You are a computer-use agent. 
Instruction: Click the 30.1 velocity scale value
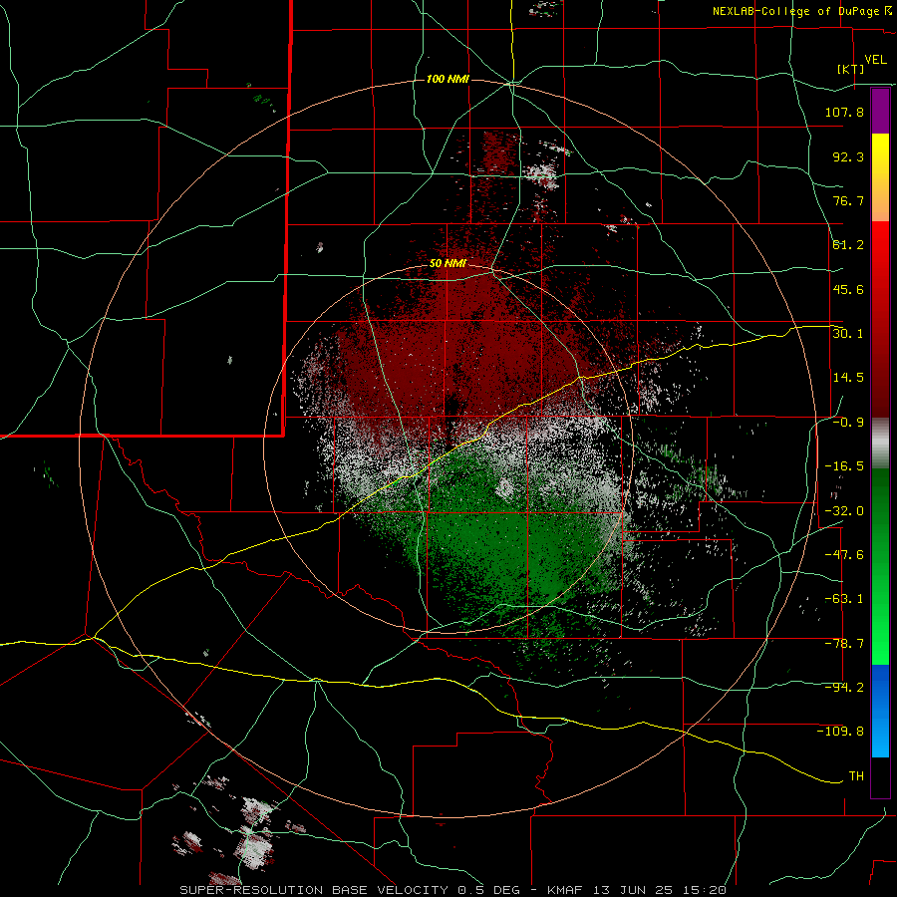[x=848, y=334]
